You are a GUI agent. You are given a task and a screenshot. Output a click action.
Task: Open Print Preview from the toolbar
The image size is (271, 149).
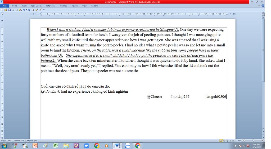tap(33, 10)
